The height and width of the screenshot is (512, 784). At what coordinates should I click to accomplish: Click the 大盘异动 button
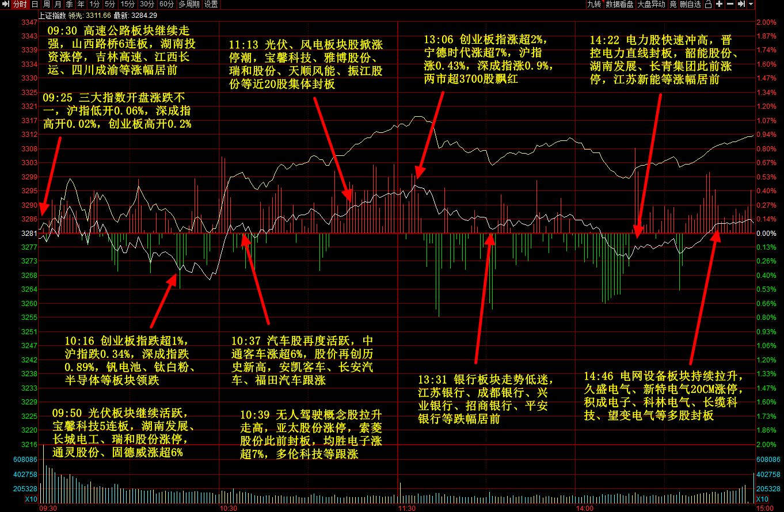coord(652,4)
